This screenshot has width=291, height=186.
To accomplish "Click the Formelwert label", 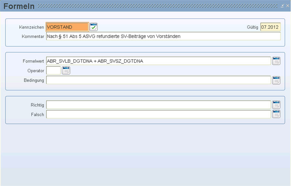I will pos(33,61).
